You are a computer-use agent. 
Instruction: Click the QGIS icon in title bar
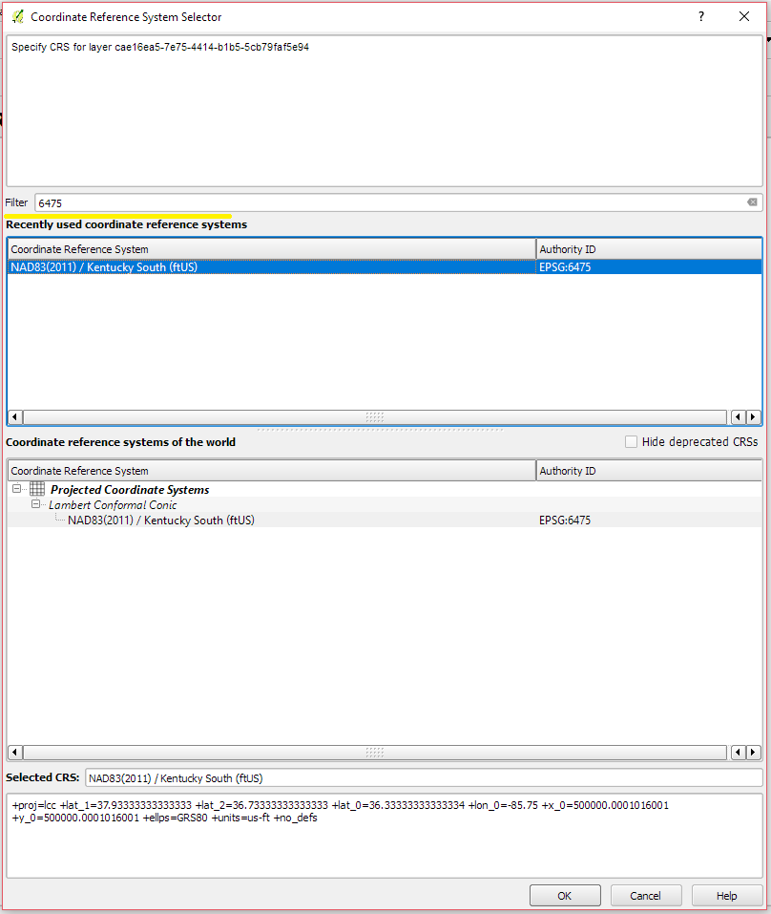pos(17,16)
